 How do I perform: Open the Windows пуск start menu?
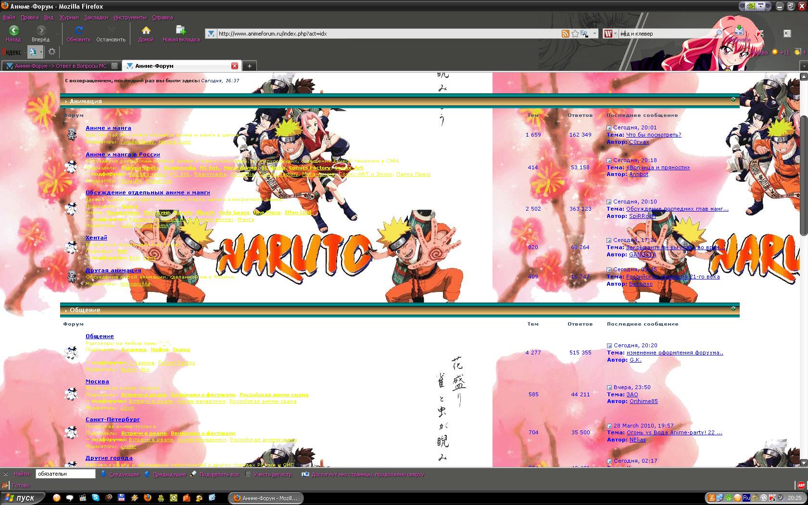23,498
